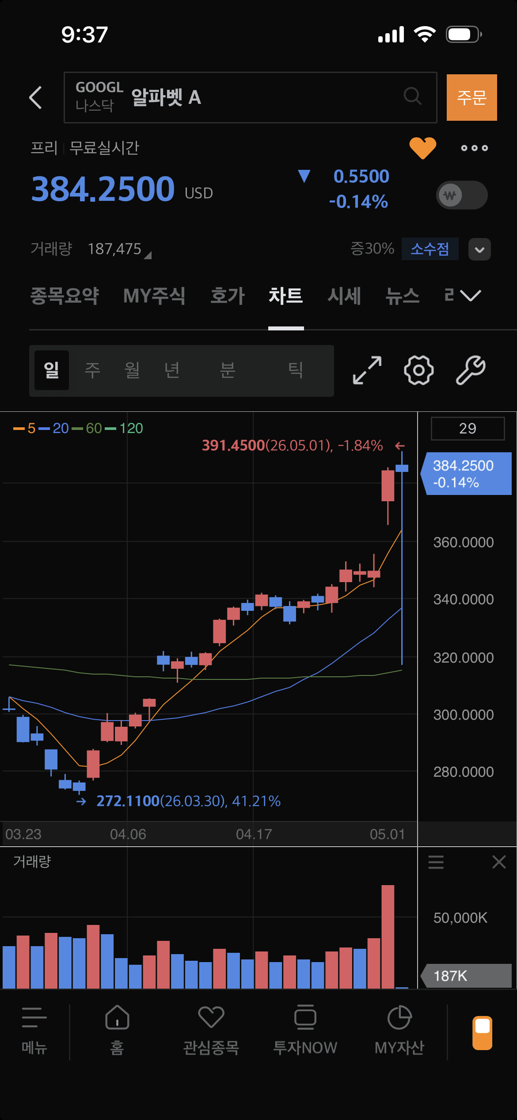Tap the back arrow icon
517x1120 pixels.
point(35,97)
